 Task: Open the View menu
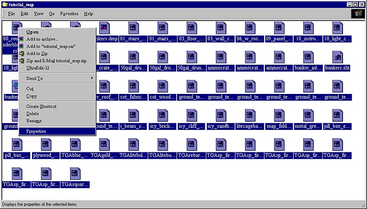pos(38,14)
